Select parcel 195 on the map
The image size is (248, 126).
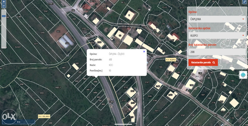pos(160,67)
